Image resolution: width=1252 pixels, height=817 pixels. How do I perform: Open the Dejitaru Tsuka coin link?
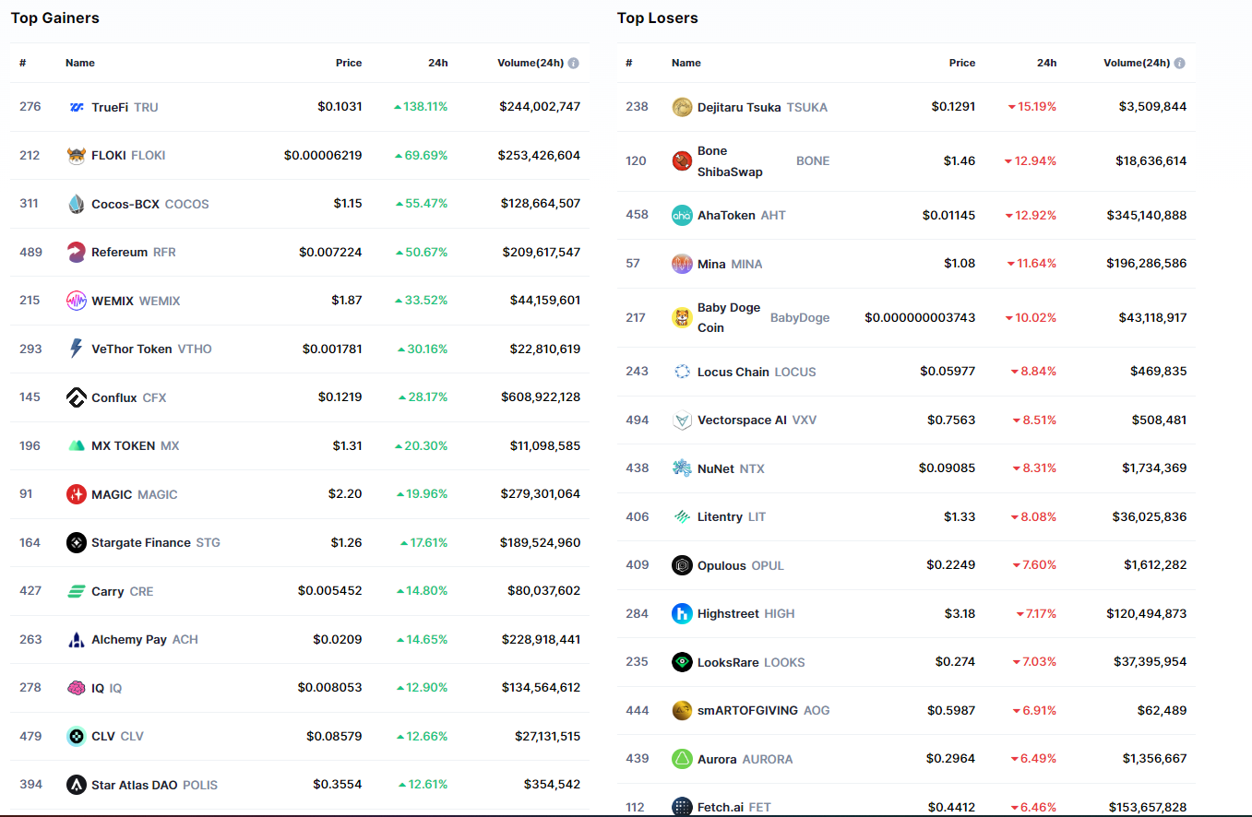click(x=740, y=107)
